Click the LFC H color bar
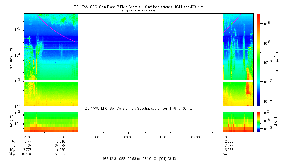 pyautogui.click(x=259, y=122)
